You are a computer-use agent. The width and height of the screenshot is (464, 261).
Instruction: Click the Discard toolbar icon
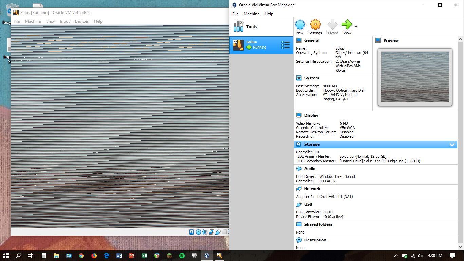click(x=332, y=26)
